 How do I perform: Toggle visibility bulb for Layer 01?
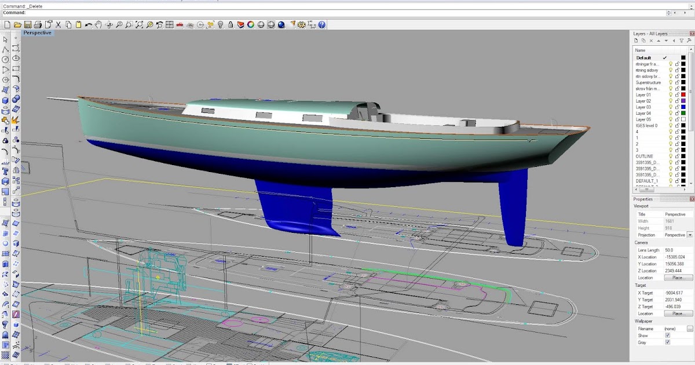click(x=671, y=94)
